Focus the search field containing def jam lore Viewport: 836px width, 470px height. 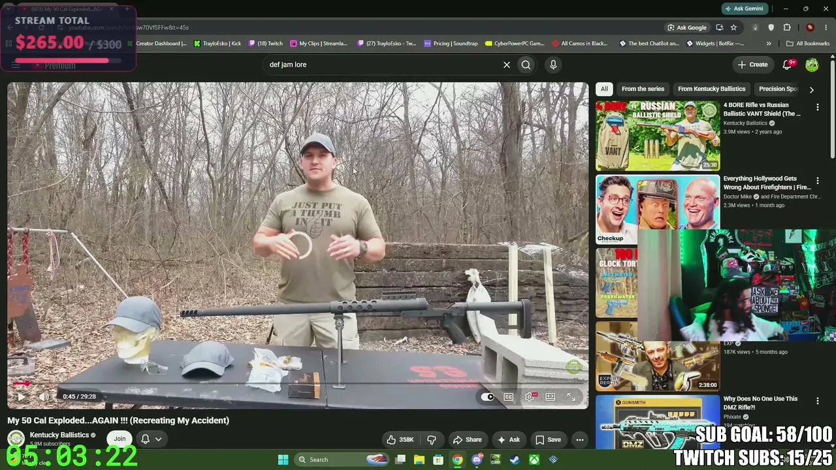382,65
